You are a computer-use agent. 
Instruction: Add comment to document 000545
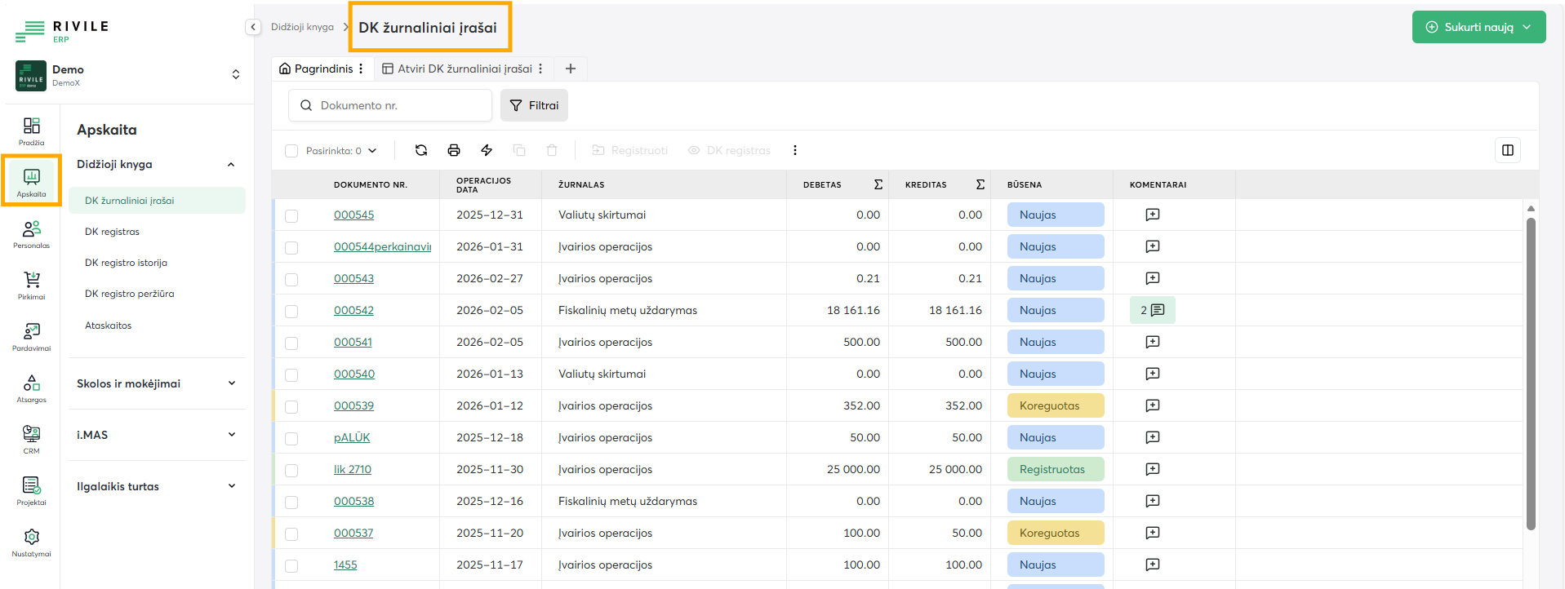point(1152,215)
